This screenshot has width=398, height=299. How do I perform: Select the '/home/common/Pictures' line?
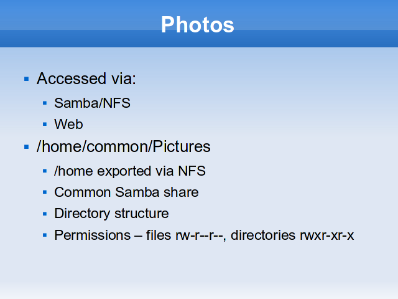click(123, 147)
